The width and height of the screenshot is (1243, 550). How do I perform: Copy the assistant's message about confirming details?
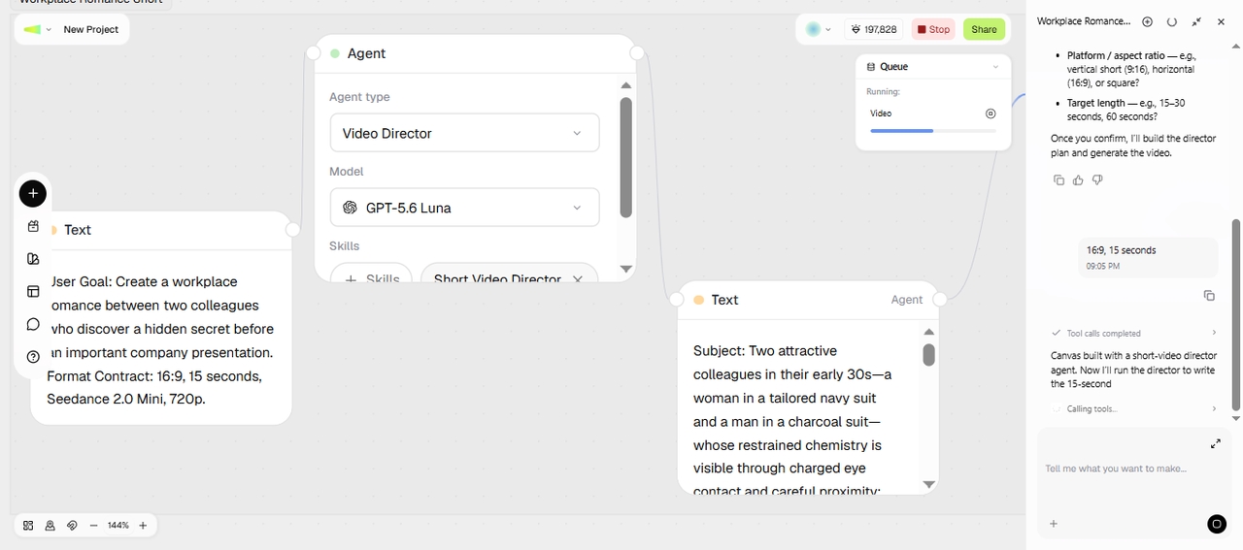click(1058, 180)
